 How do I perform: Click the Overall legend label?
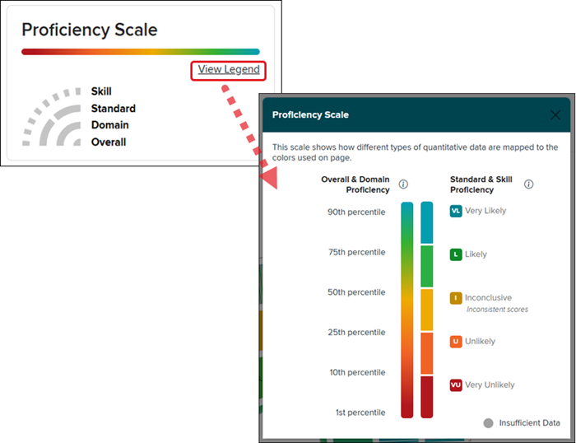[109, 142]
